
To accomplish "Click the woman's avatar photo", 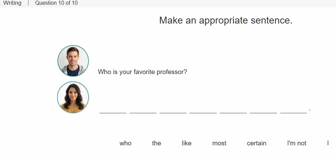I will (73, 97).
